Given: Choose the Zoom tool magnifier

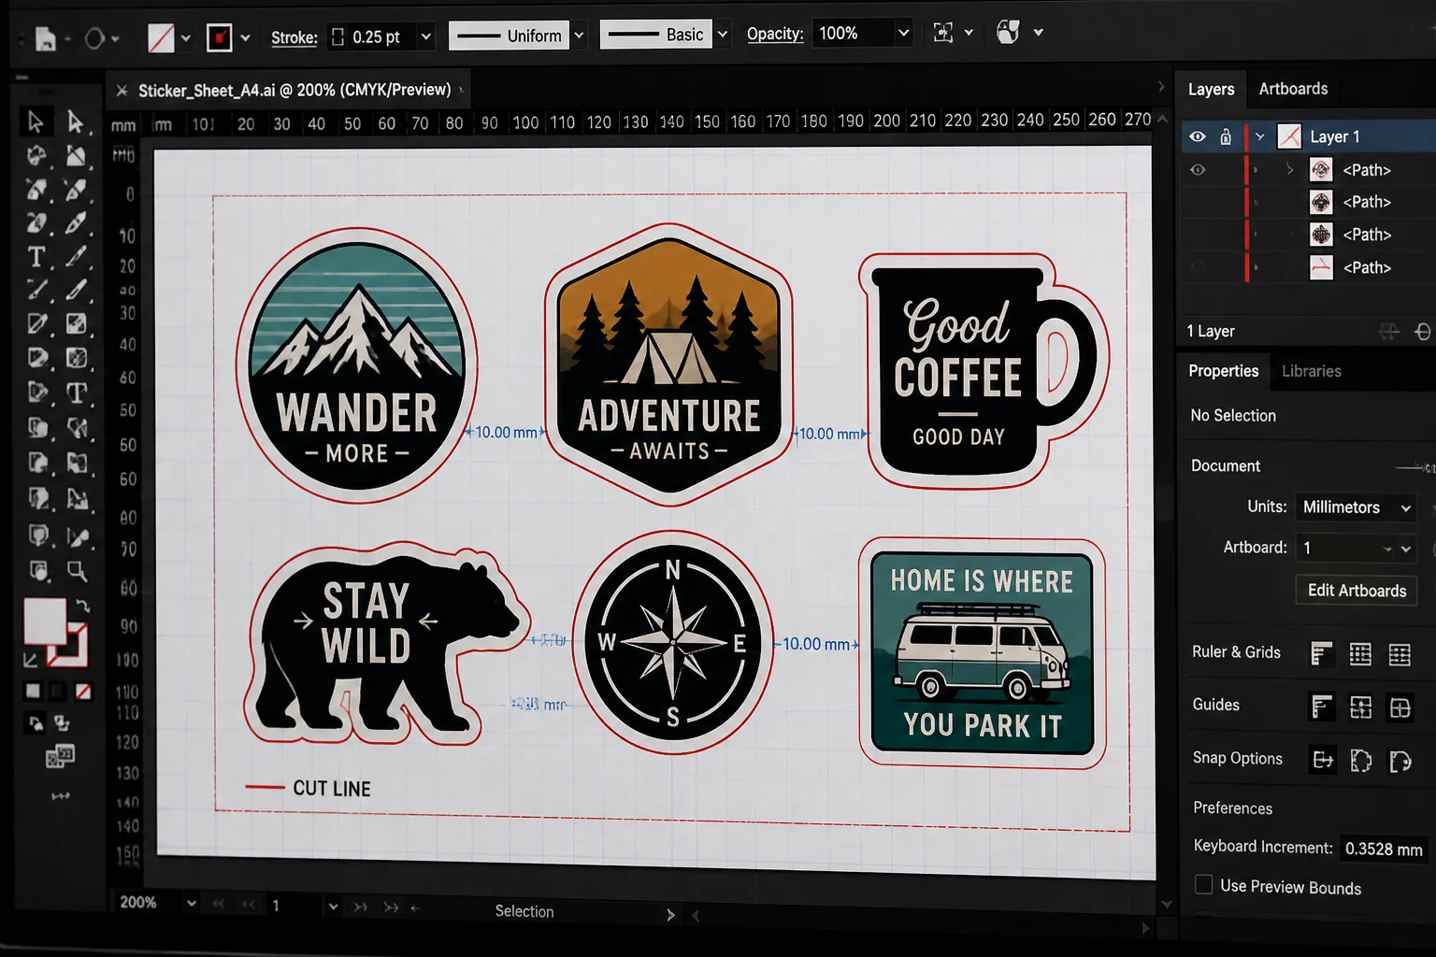Looking at the screenshot, I should click(x=77, y=570).
